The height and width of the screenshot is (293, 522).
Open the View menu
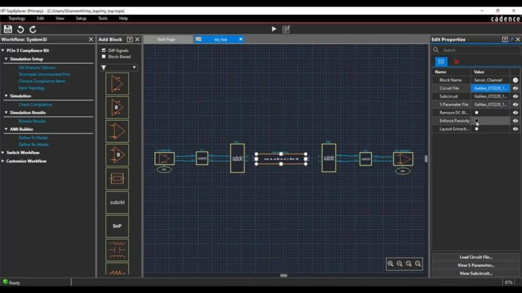(x=60, y=18)
